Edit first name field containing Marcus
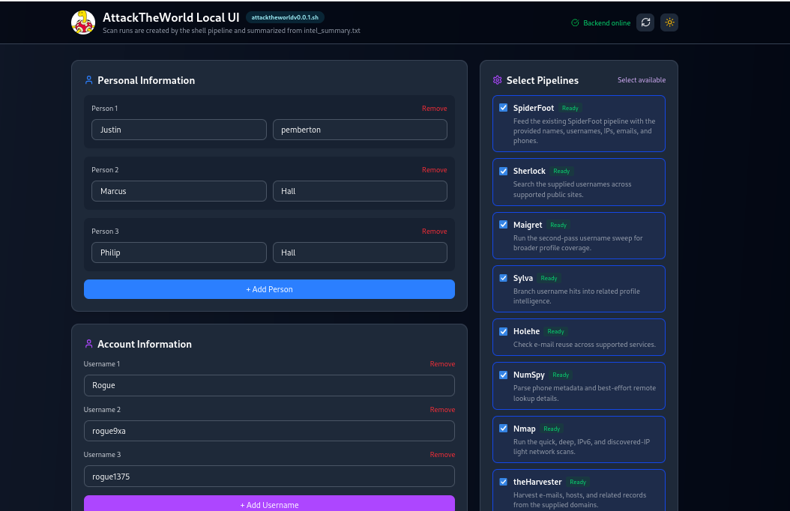790x511 pixels. [179, 191]
